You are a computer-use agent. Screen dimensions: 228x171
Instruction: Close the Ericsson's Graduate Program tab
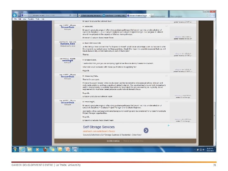(x=149, y=16)
